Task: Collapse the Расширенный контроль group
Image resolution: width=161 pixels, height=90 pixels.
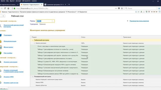Action: click(33, 76)
